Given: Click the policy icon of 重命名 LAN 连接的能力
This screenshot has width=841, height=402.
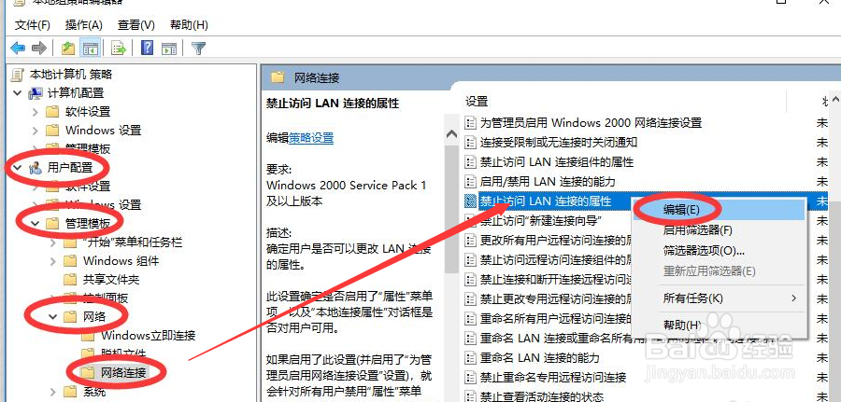Looking at the screenshot, I should (470, 357).
